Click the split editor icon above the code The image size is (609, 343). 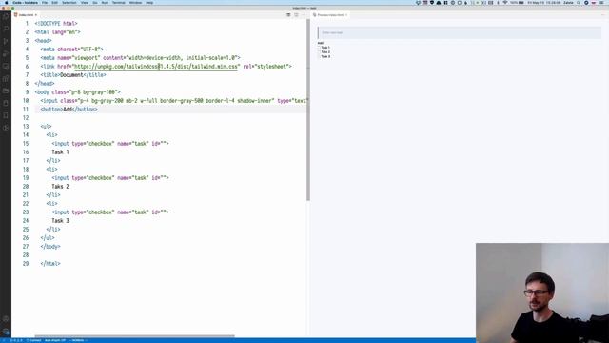click(296, 15)
